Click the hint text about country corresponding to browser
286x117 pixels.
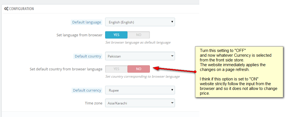(x=142, y=77)
